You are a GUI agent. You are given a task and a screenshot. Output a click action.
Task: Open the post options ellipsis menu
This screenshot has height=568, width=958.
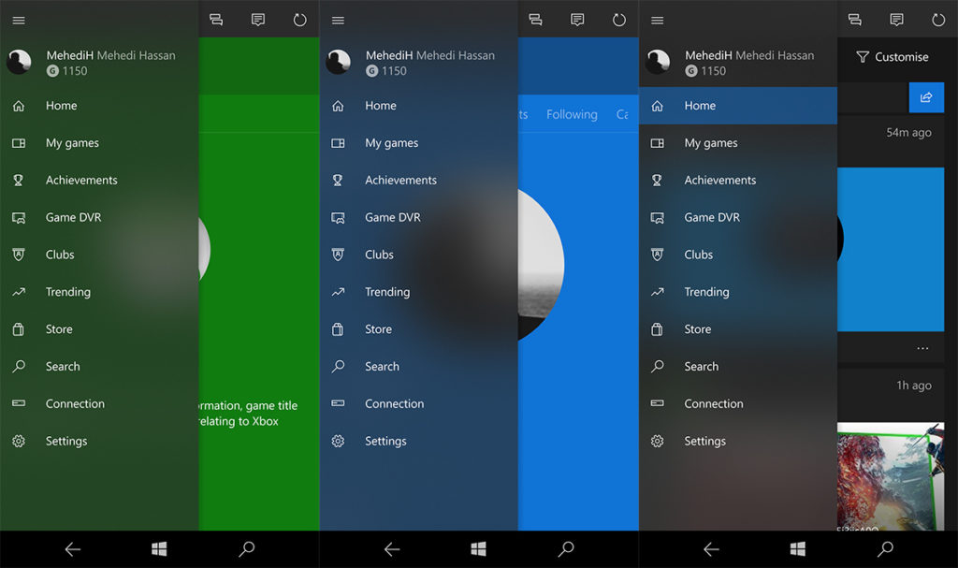pos(922,348)
